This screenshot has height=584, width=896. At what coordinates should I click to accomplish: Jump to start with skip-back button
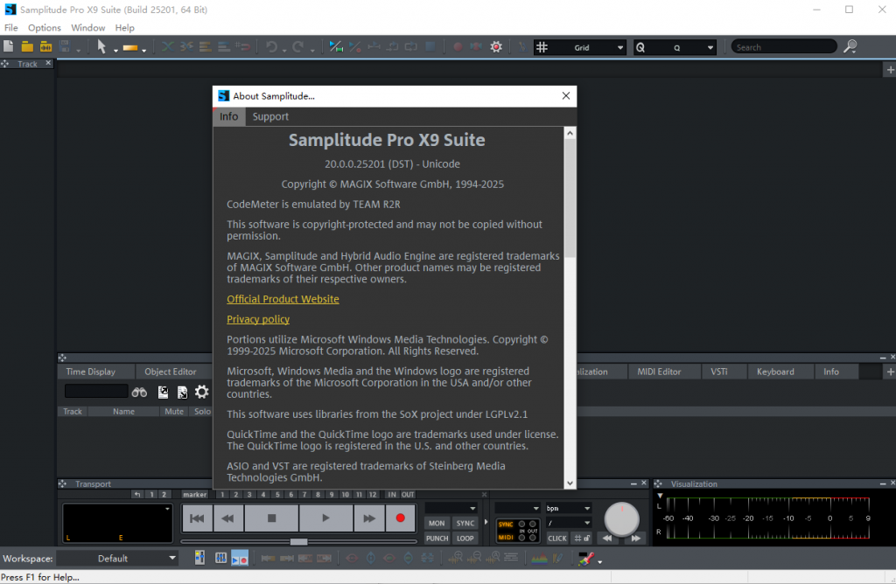[197, 518]
